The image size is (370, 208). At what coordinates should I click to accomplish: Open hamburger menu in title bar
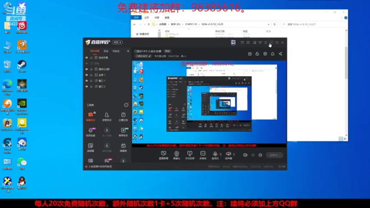click(x=265, y=43)
